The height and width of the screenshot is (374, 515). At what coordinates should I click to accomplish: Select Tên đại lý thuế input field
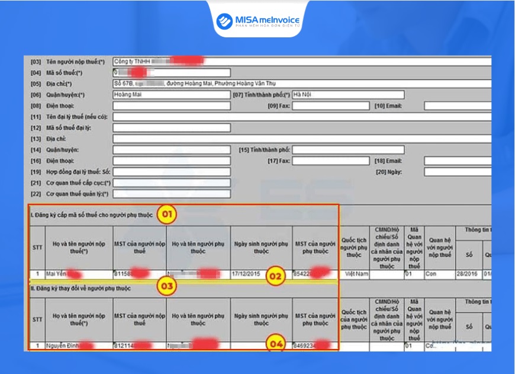click(x=302, y=117)
